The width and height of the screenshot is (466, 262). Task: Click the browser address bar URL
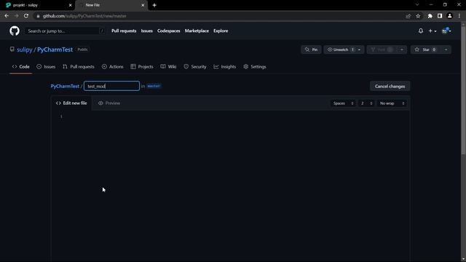(84, 16)
